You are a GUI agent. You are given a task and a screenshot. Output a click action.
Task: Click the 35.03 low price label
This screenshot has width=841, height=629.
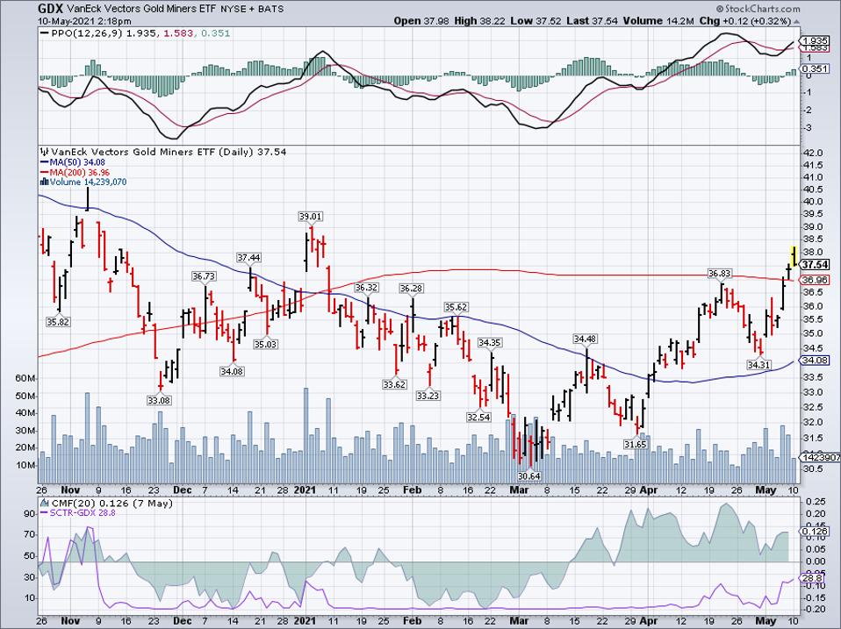click(x=265, y=344)
